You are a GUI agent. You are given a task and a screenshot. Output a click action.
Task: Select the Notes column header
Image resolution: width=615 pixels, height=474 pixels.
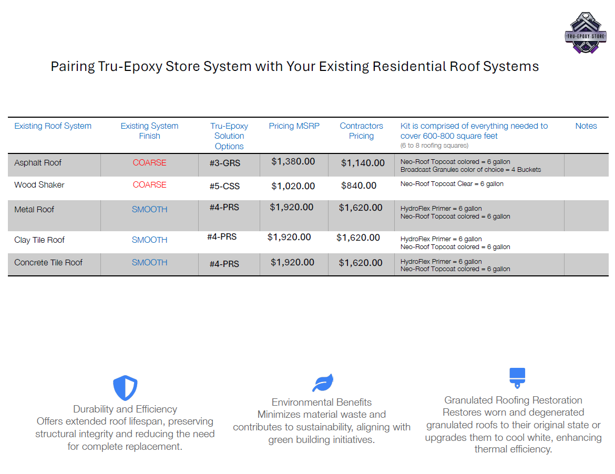[x=586, y=126]
